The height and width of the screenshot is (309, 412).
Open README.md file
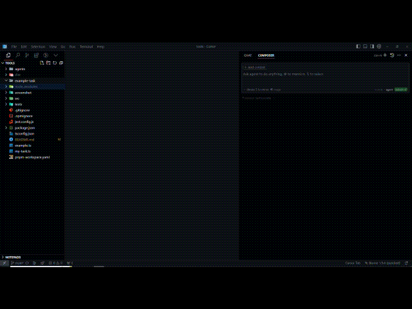(x=32, y=140)
